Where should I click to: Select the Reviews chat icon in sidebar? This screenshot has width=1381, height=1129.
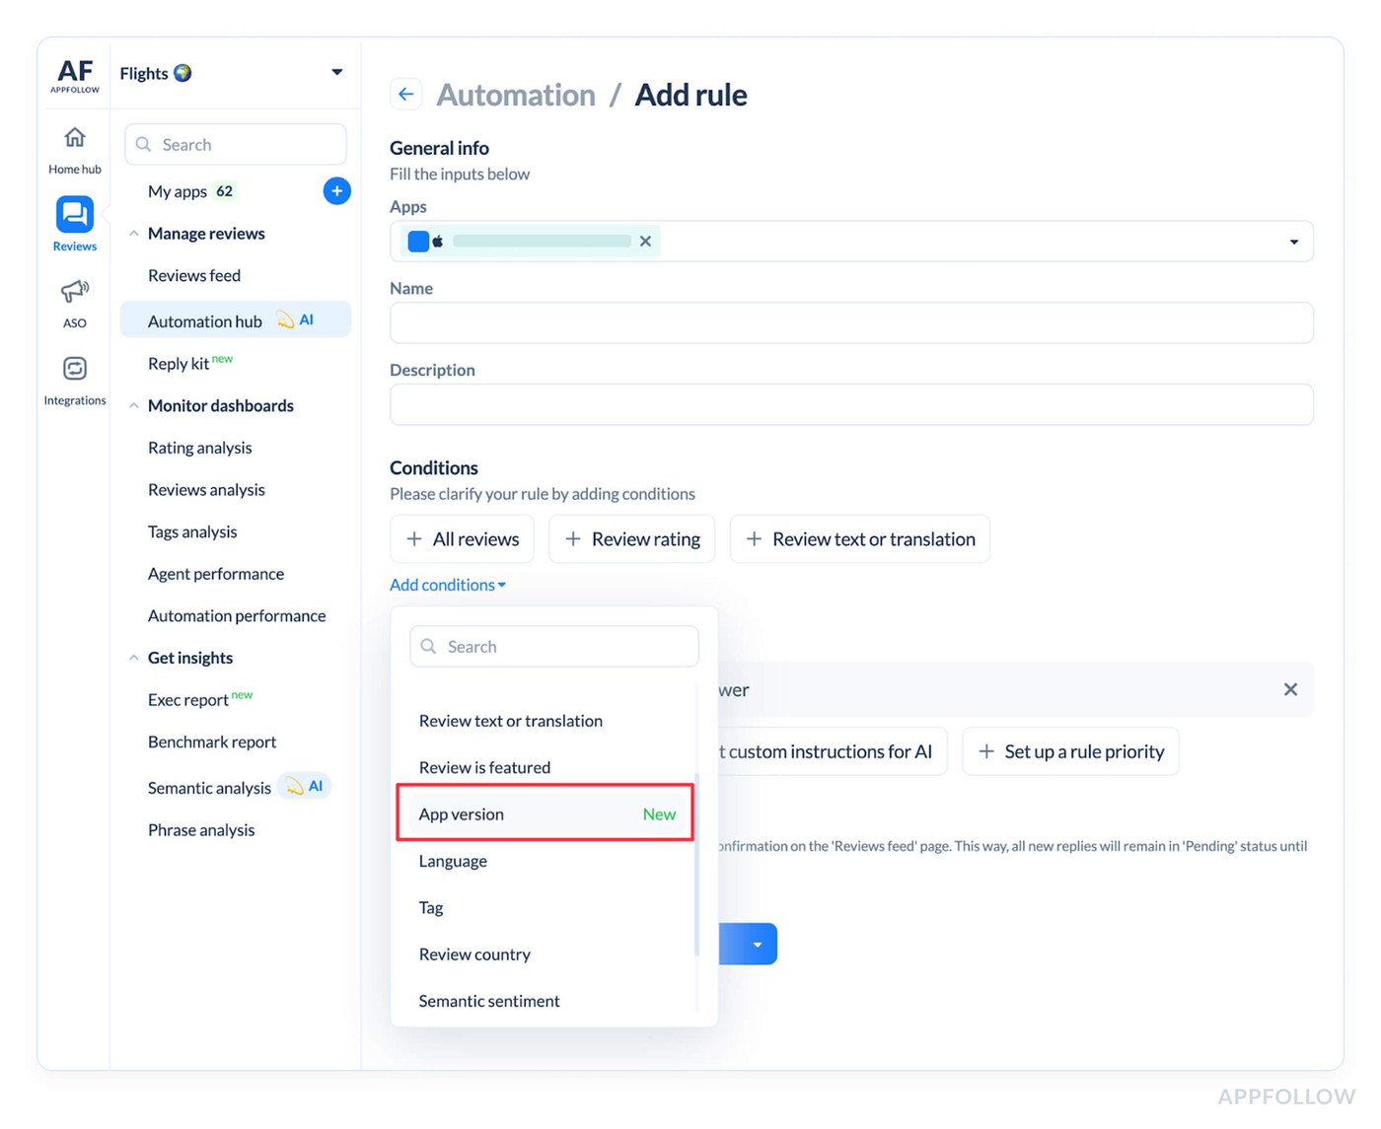pyautogui.click(x=75, y=215)
